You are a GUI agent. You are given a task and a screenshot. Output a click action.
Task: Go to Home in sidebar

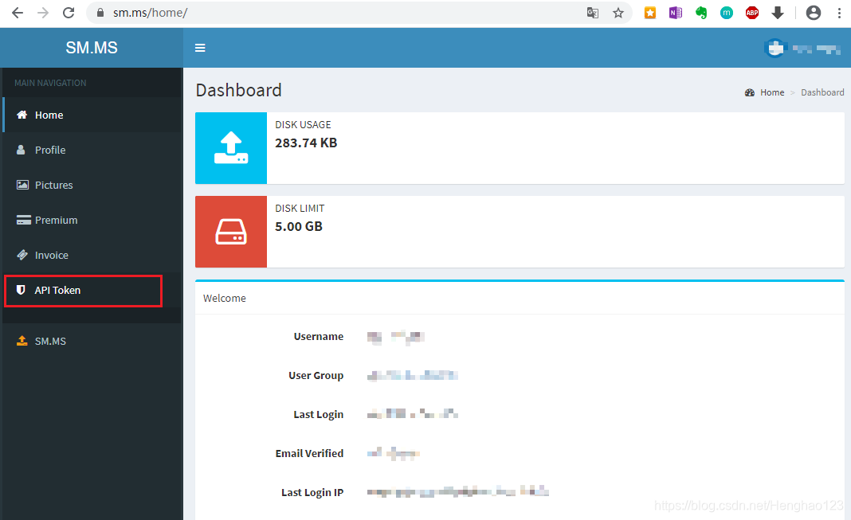coord(92,115)
